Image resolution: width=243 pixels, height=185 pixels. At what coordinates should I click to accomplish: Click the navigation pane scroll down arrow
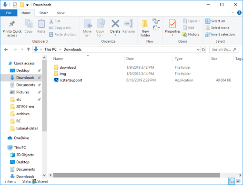pyautogui.click(x=44, y=175)
